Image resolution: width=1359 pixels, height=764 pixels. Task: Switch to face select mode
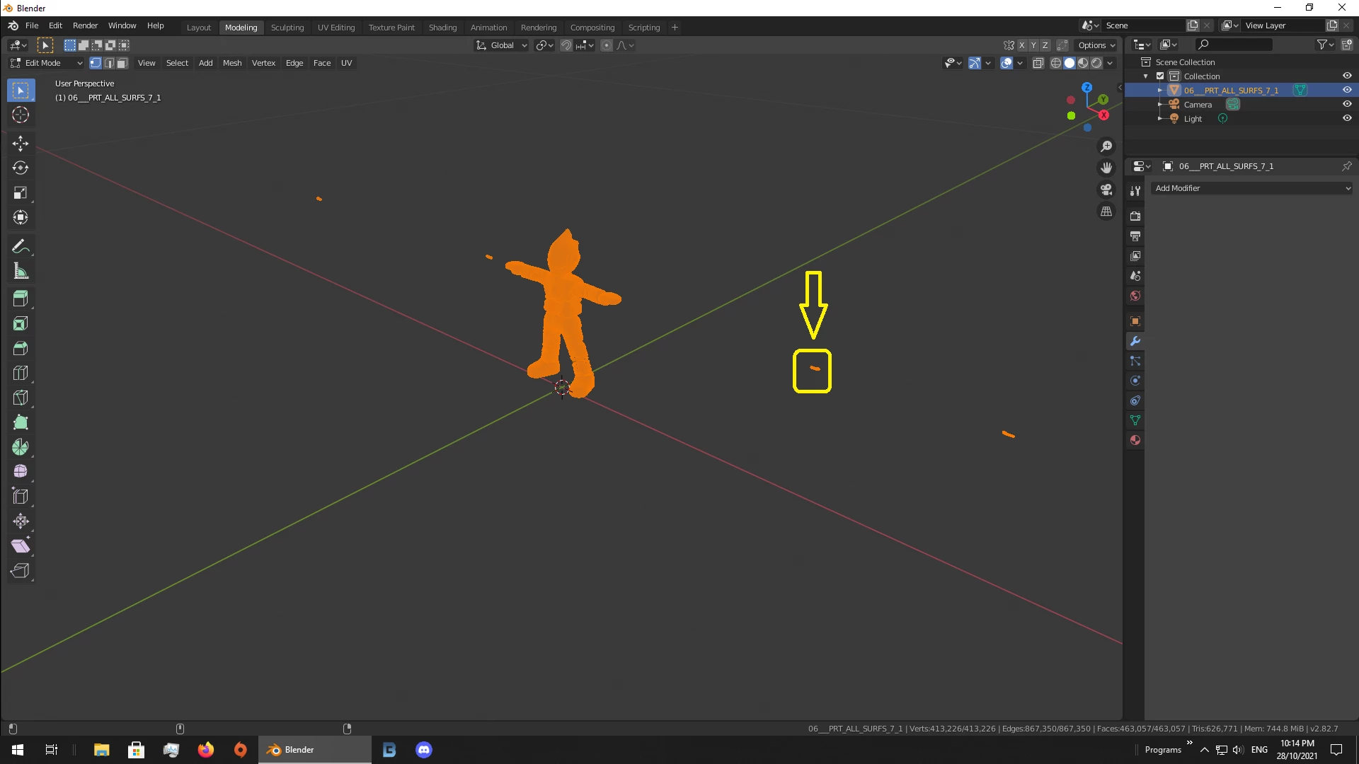122,63
